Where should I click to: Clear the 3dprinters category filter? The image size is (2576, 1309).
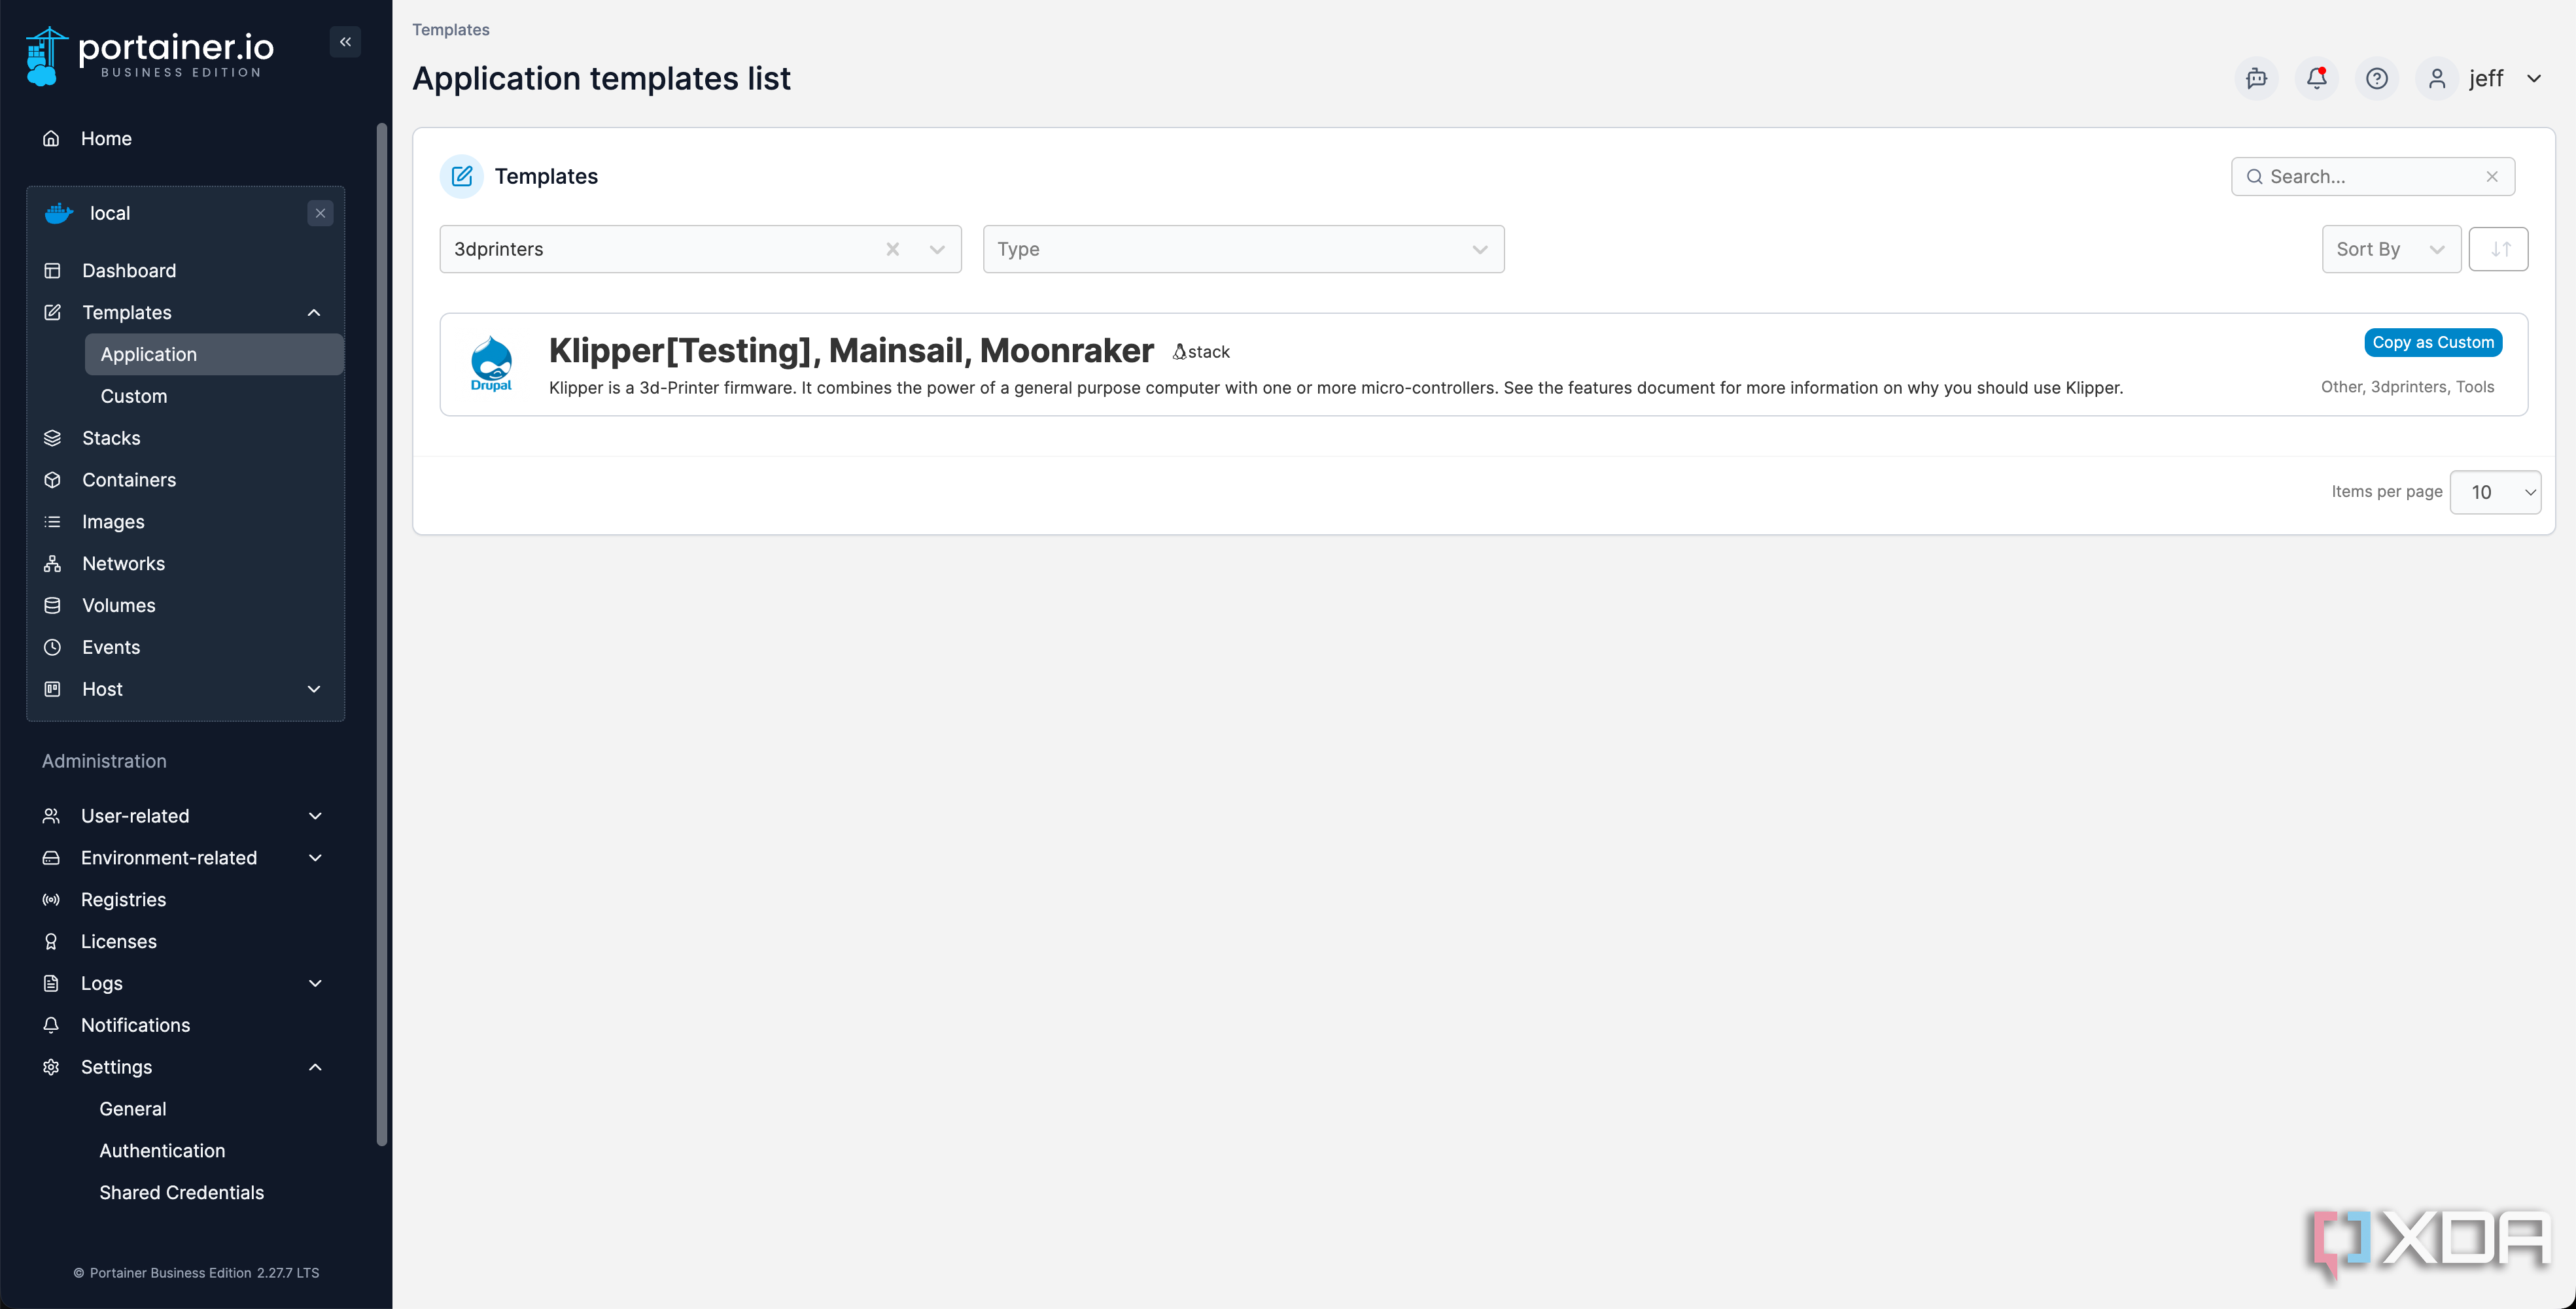pos(892,250)
